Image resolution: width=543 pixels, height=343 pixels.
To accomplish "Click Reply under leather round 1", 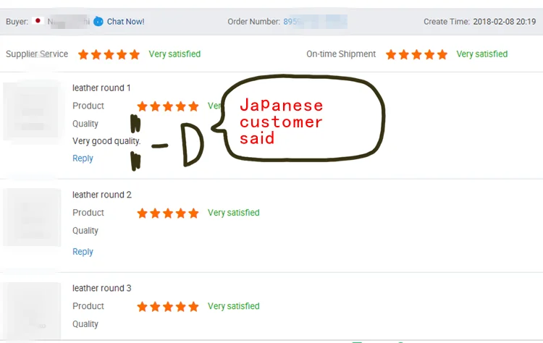I will [83, 158].
